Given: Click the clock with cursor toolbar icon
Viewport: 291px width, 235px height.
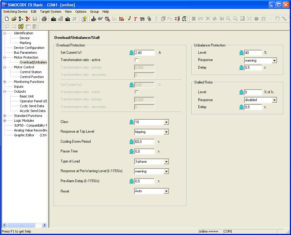Looking at the screenshot, I should 107,19.
